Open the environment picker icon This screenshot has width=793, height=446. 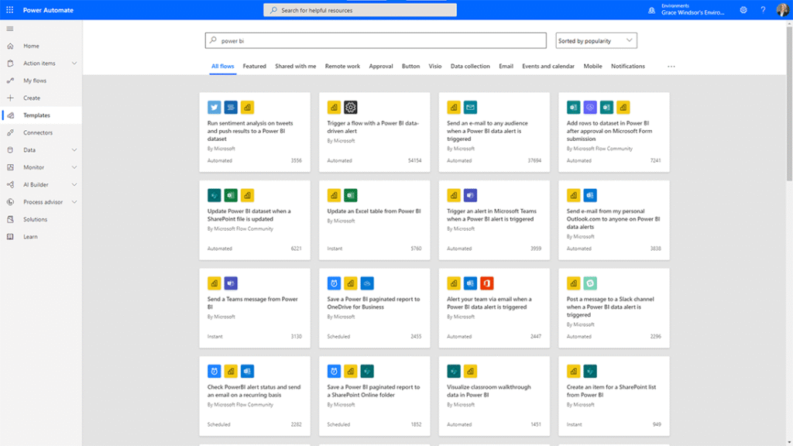tap(651, 10)
